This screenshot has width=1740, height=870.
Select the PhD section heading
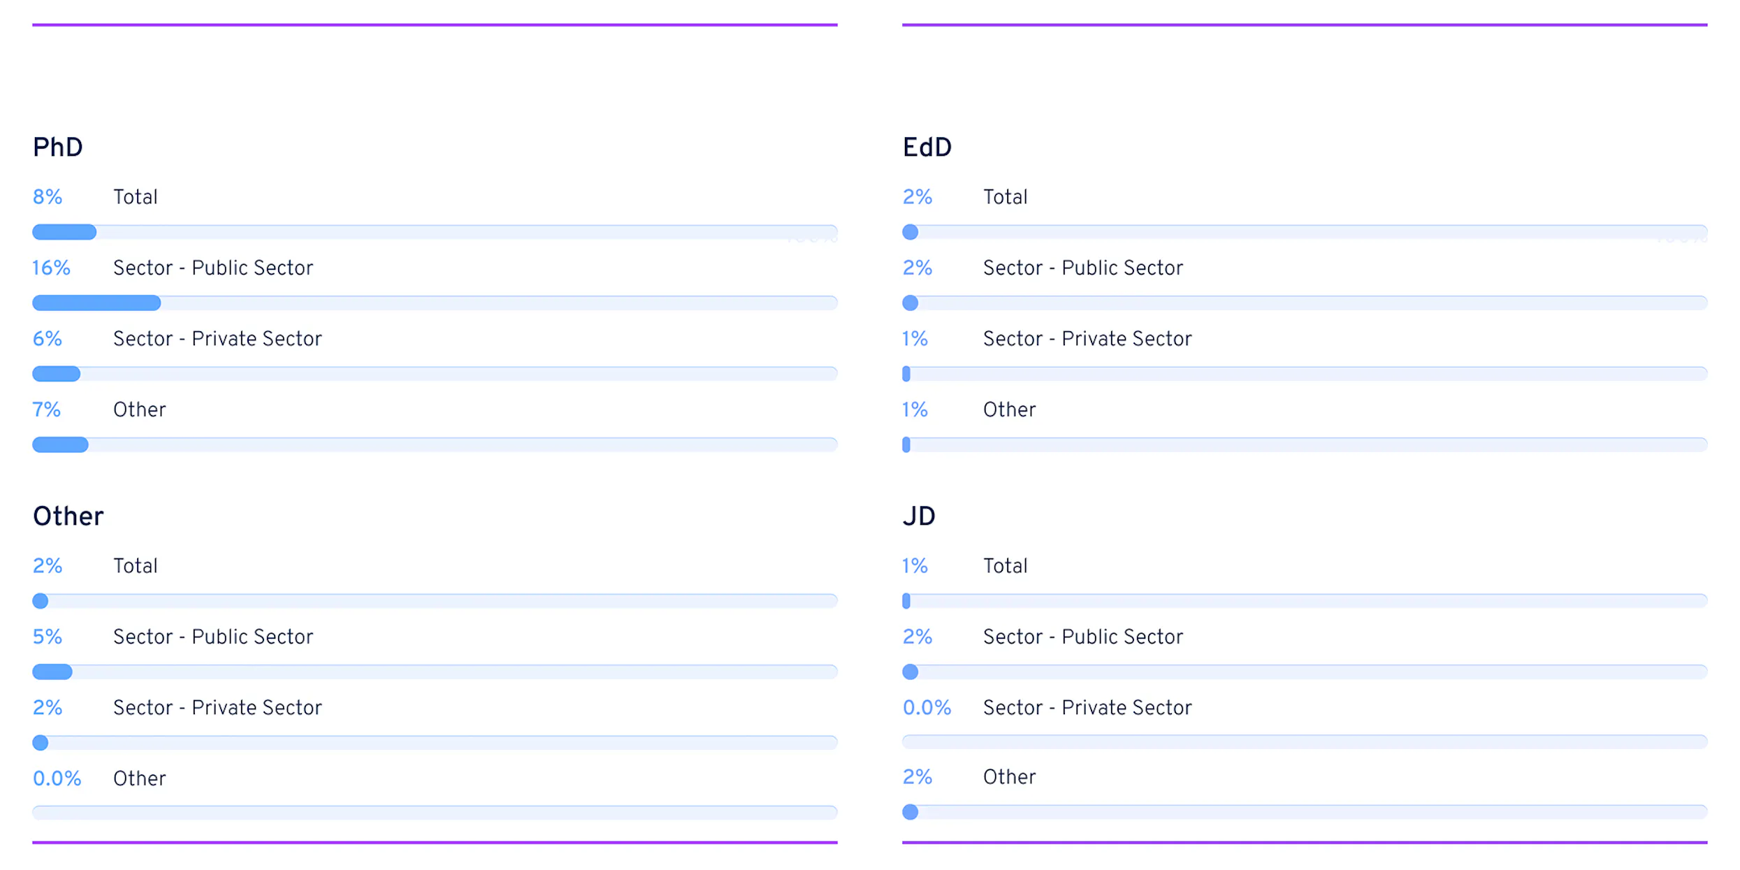point(58,147)
